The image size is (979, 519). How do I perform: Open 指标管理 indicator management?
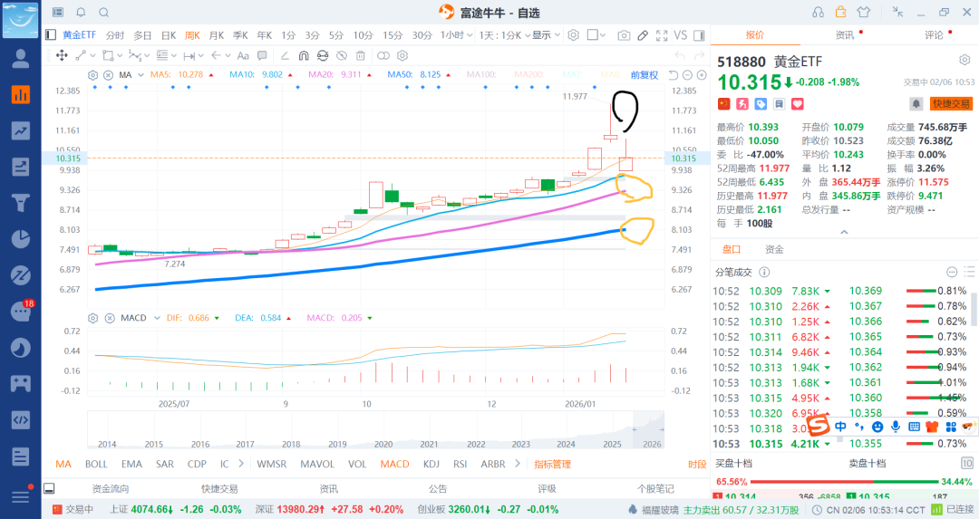point(553,464)
